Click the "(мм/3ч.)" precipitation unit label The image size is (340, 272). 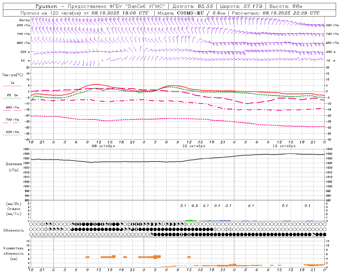point(14,204)
